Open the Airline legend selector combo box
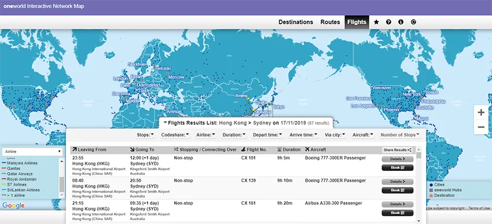Image resolution: width=492 pixels, height=224 pixels. pos(32,151)
